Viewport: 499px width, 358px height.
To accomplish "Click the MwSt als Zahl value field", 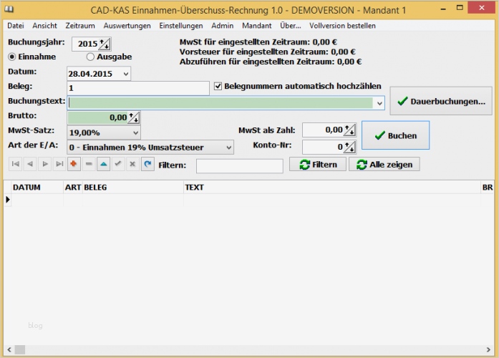I will click(323, 130).
